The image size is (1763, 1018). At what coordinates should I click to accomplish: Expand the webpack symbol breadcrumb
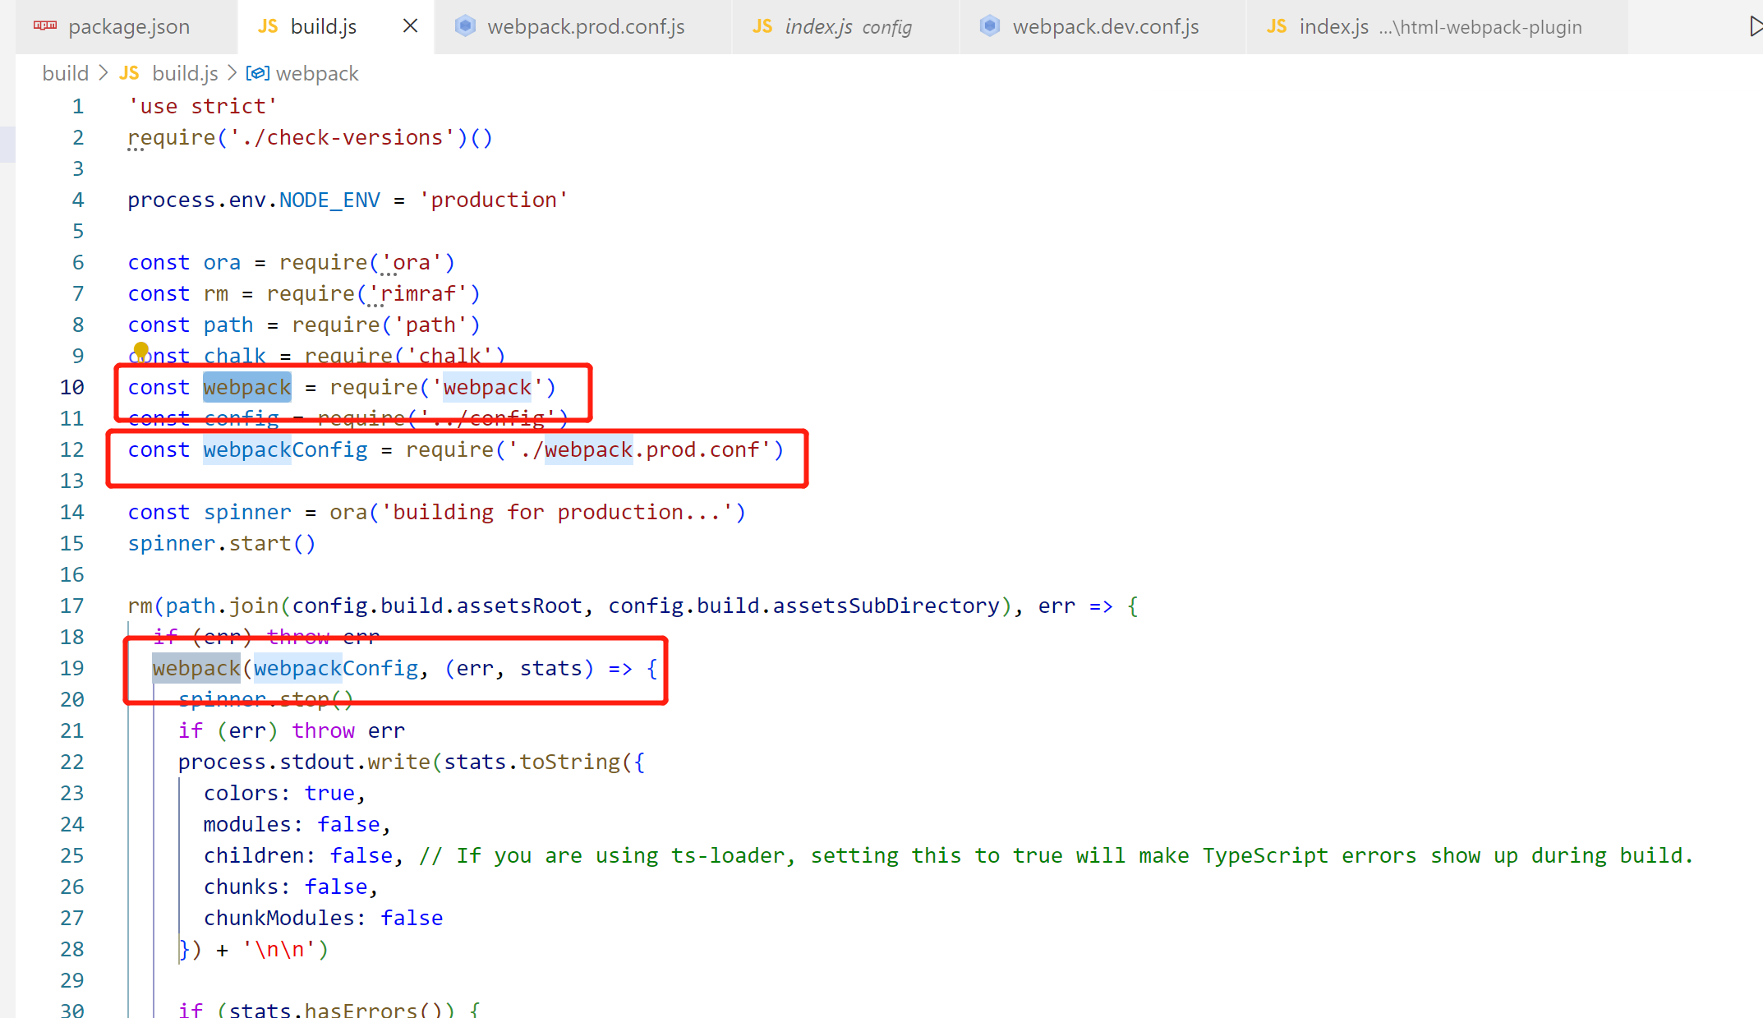[317, 73]
